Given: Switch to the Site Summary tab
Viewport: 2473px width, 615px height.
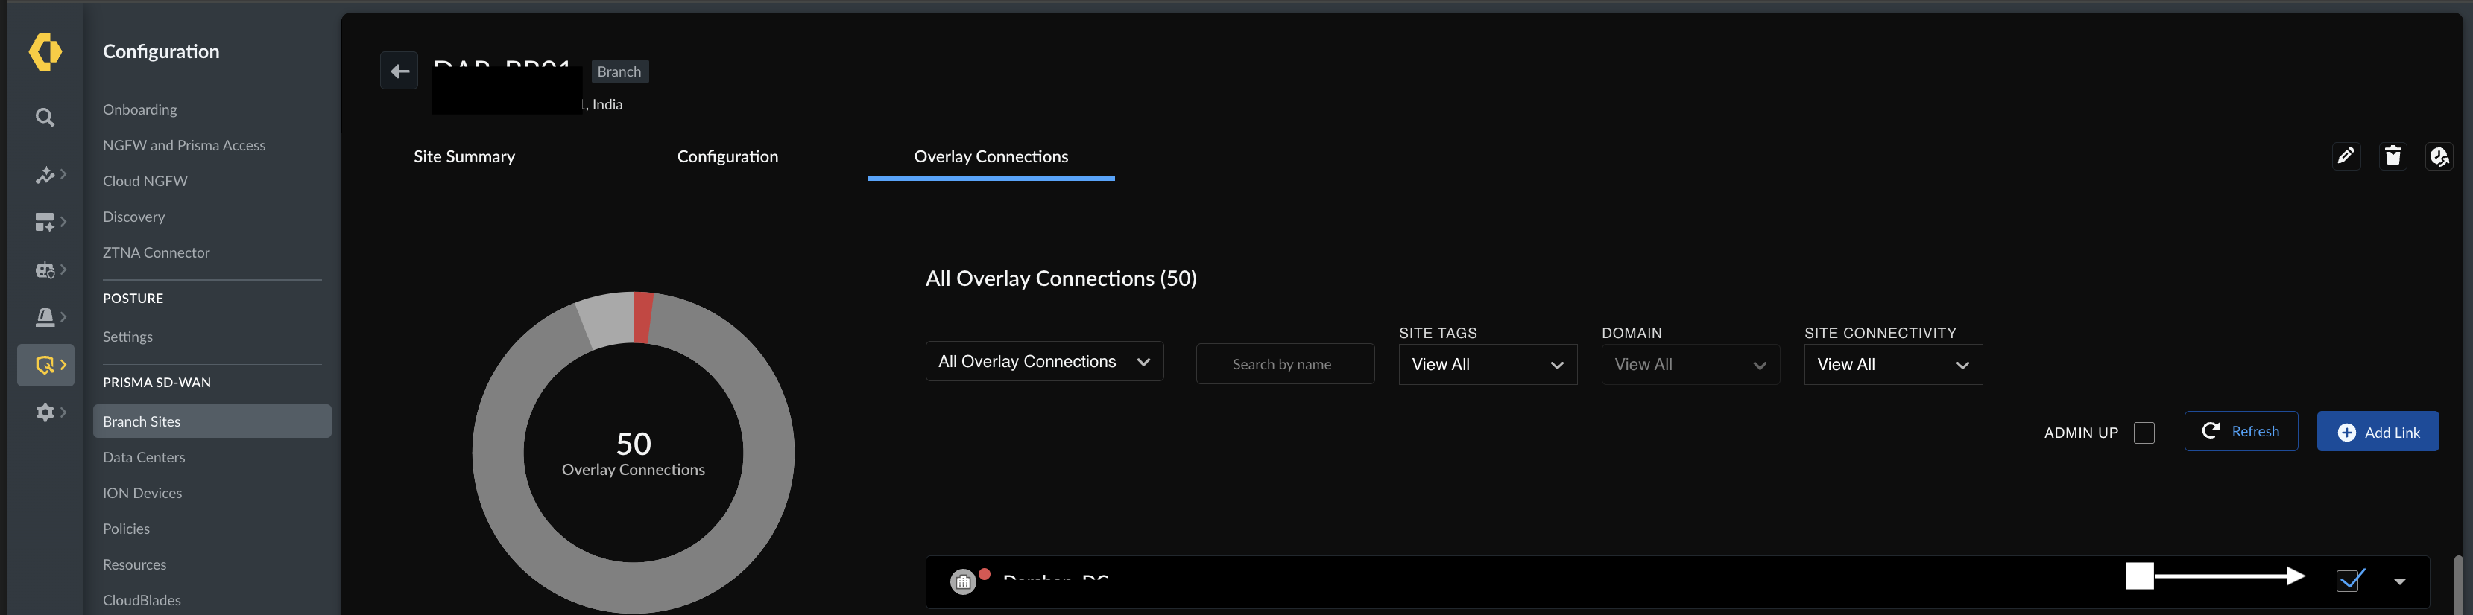Looking at the screenshot, I should (x=464, y=156).
